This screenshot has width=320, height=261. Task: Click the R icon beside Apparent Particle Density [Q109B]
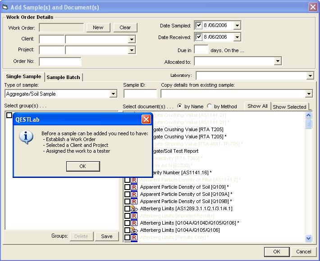134,201
